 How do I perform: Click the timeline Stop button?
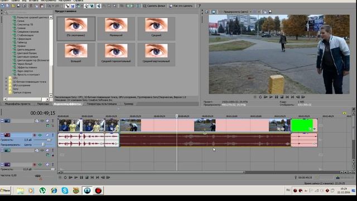pos(87,178)
